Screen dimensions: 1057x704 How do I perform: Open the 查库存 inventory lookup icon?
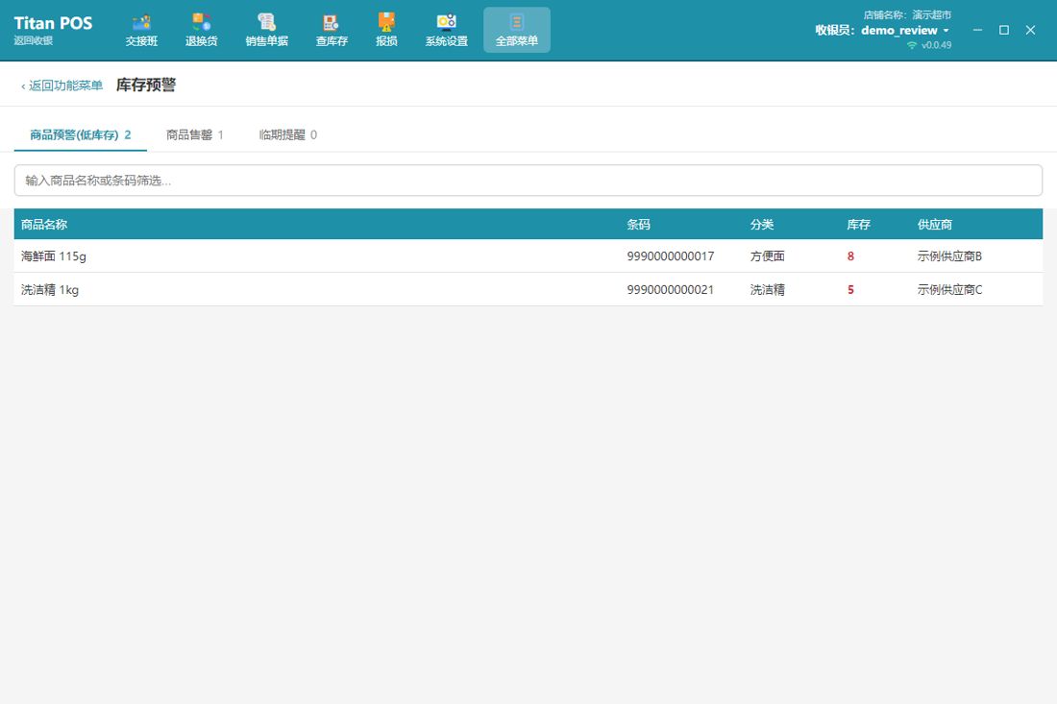point(332,31)
